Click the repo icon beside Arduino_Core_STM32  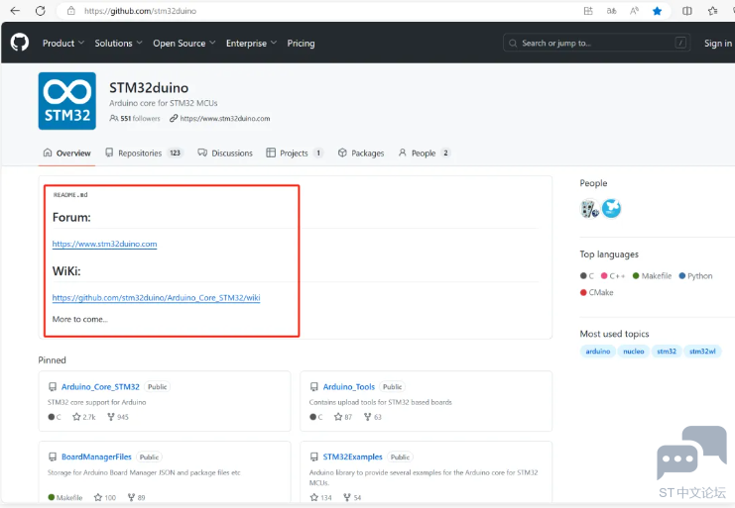click(x=53, y=387)
